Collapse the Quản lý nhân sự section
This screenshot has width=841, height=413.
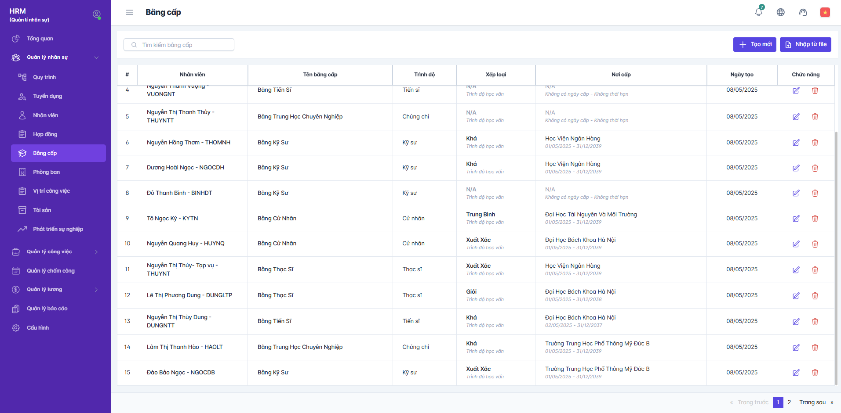tap(96, 57)
